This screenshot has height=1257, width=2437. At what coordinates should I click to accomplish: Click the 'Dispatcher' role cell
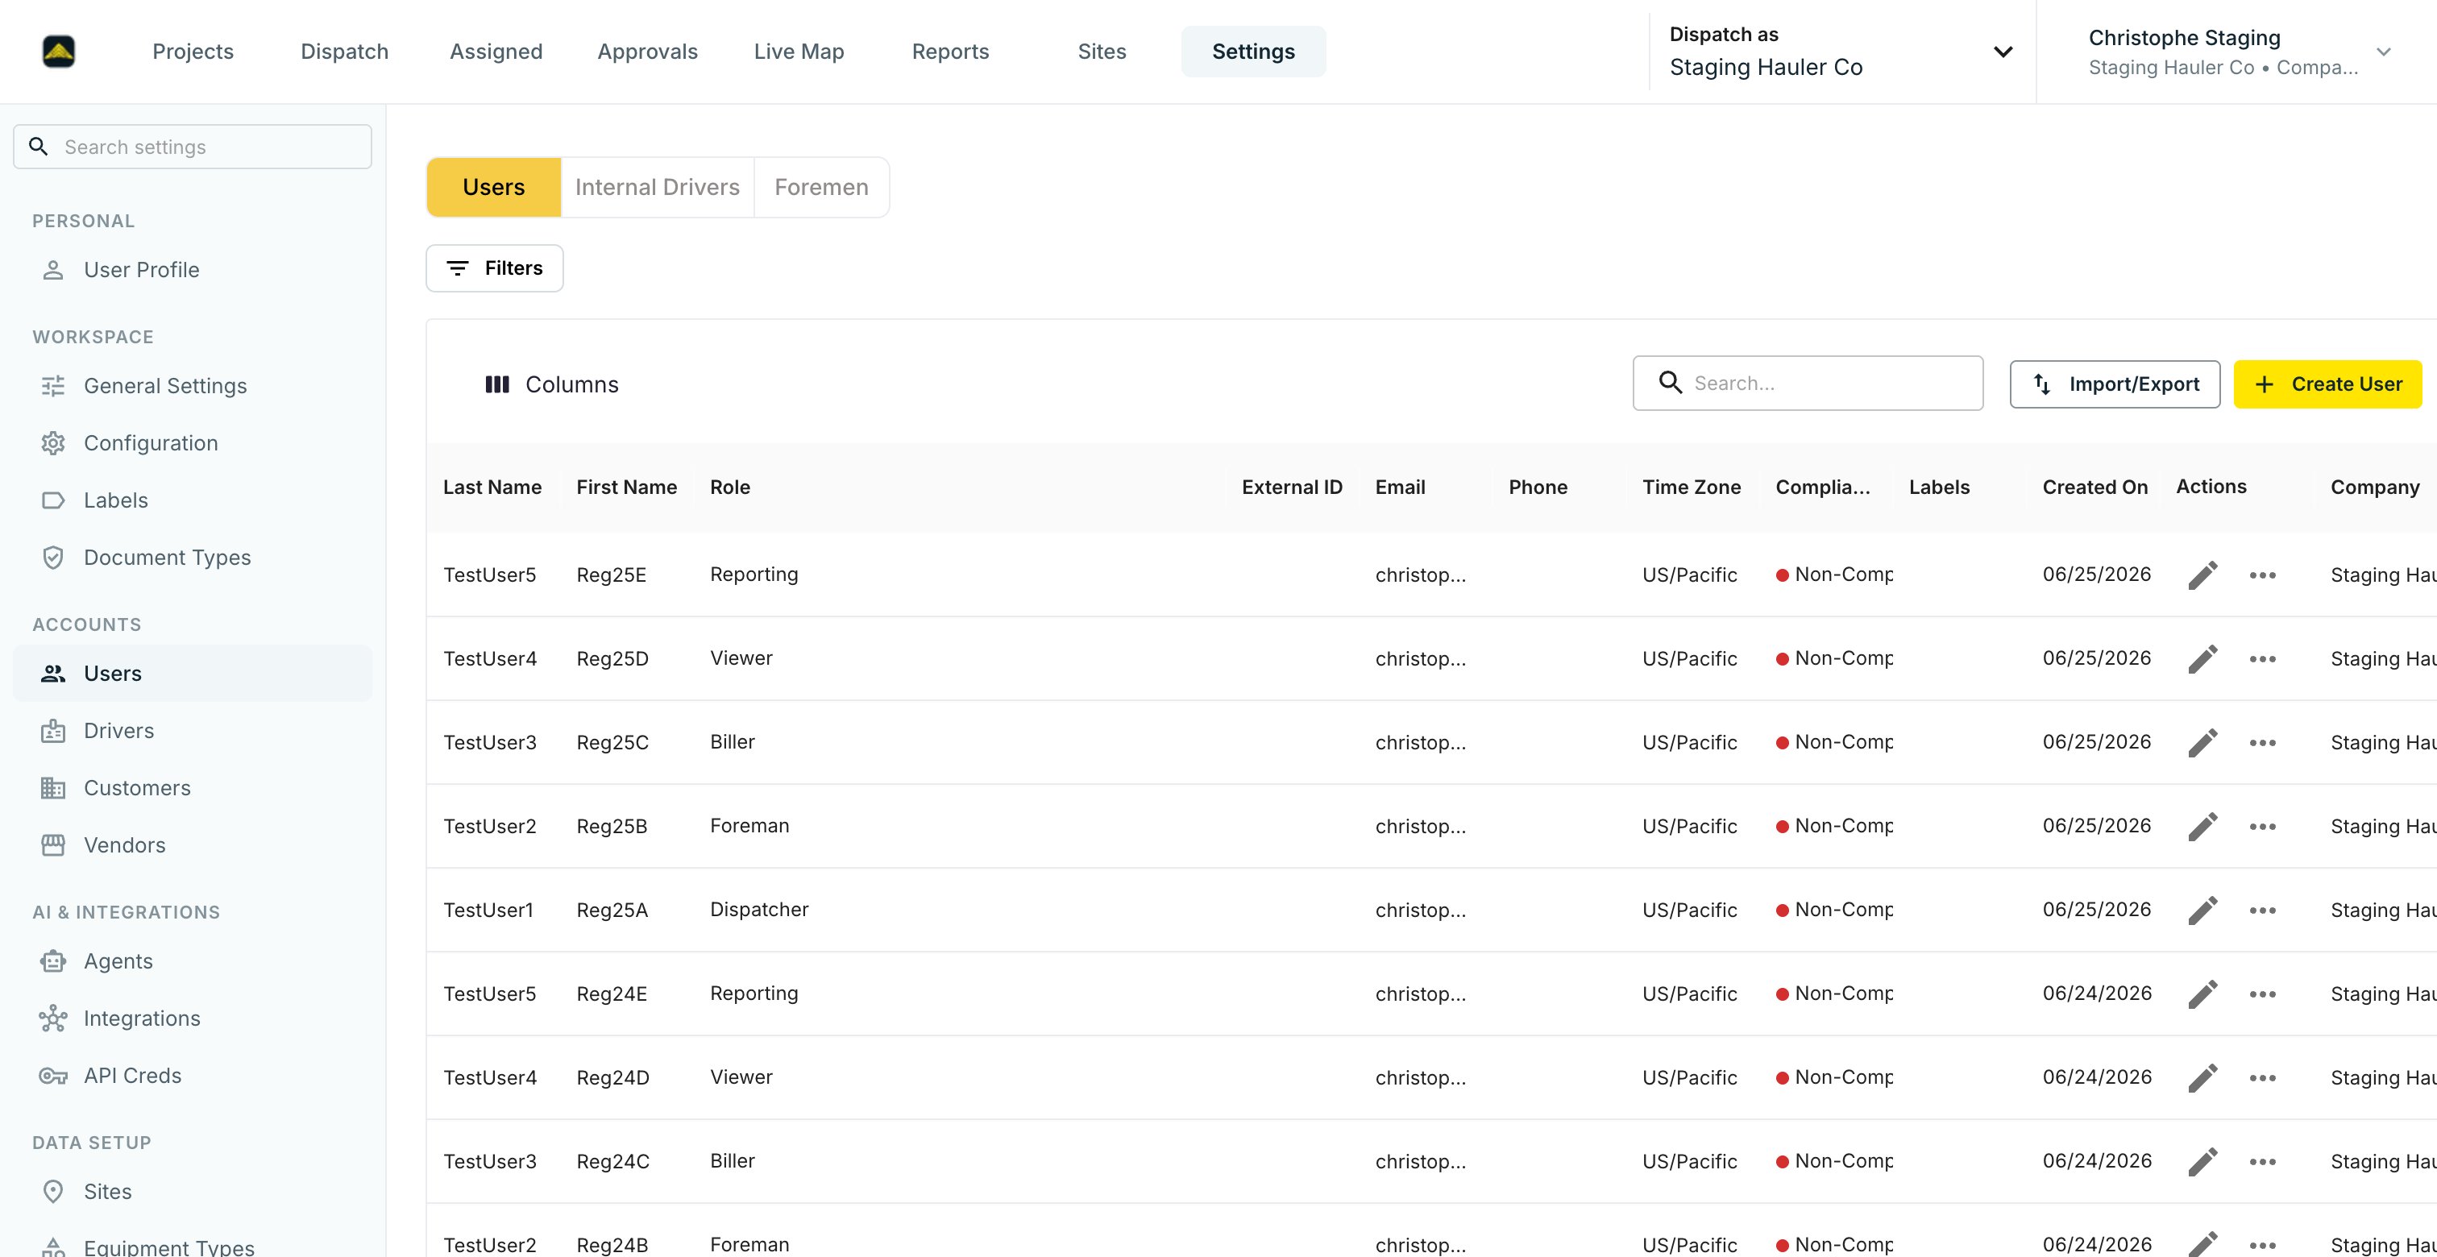(758, 910)
